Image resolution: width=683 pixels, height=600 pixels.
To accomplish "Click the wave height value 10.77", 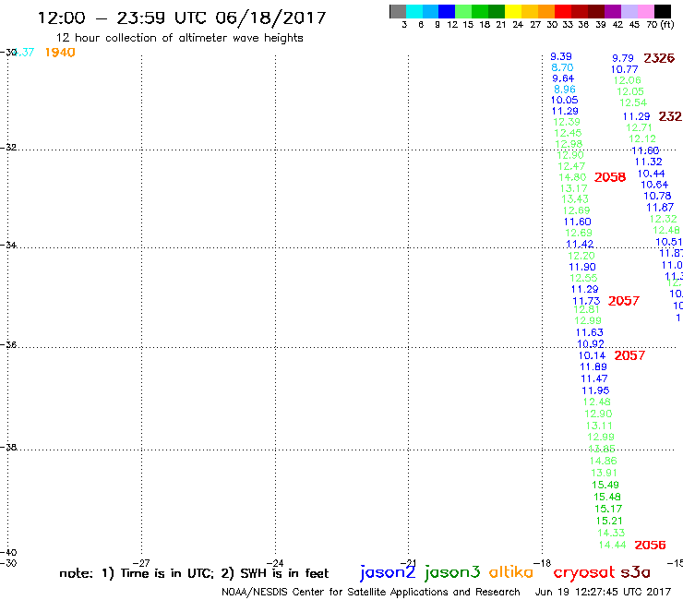I will [x=624, y=69].
